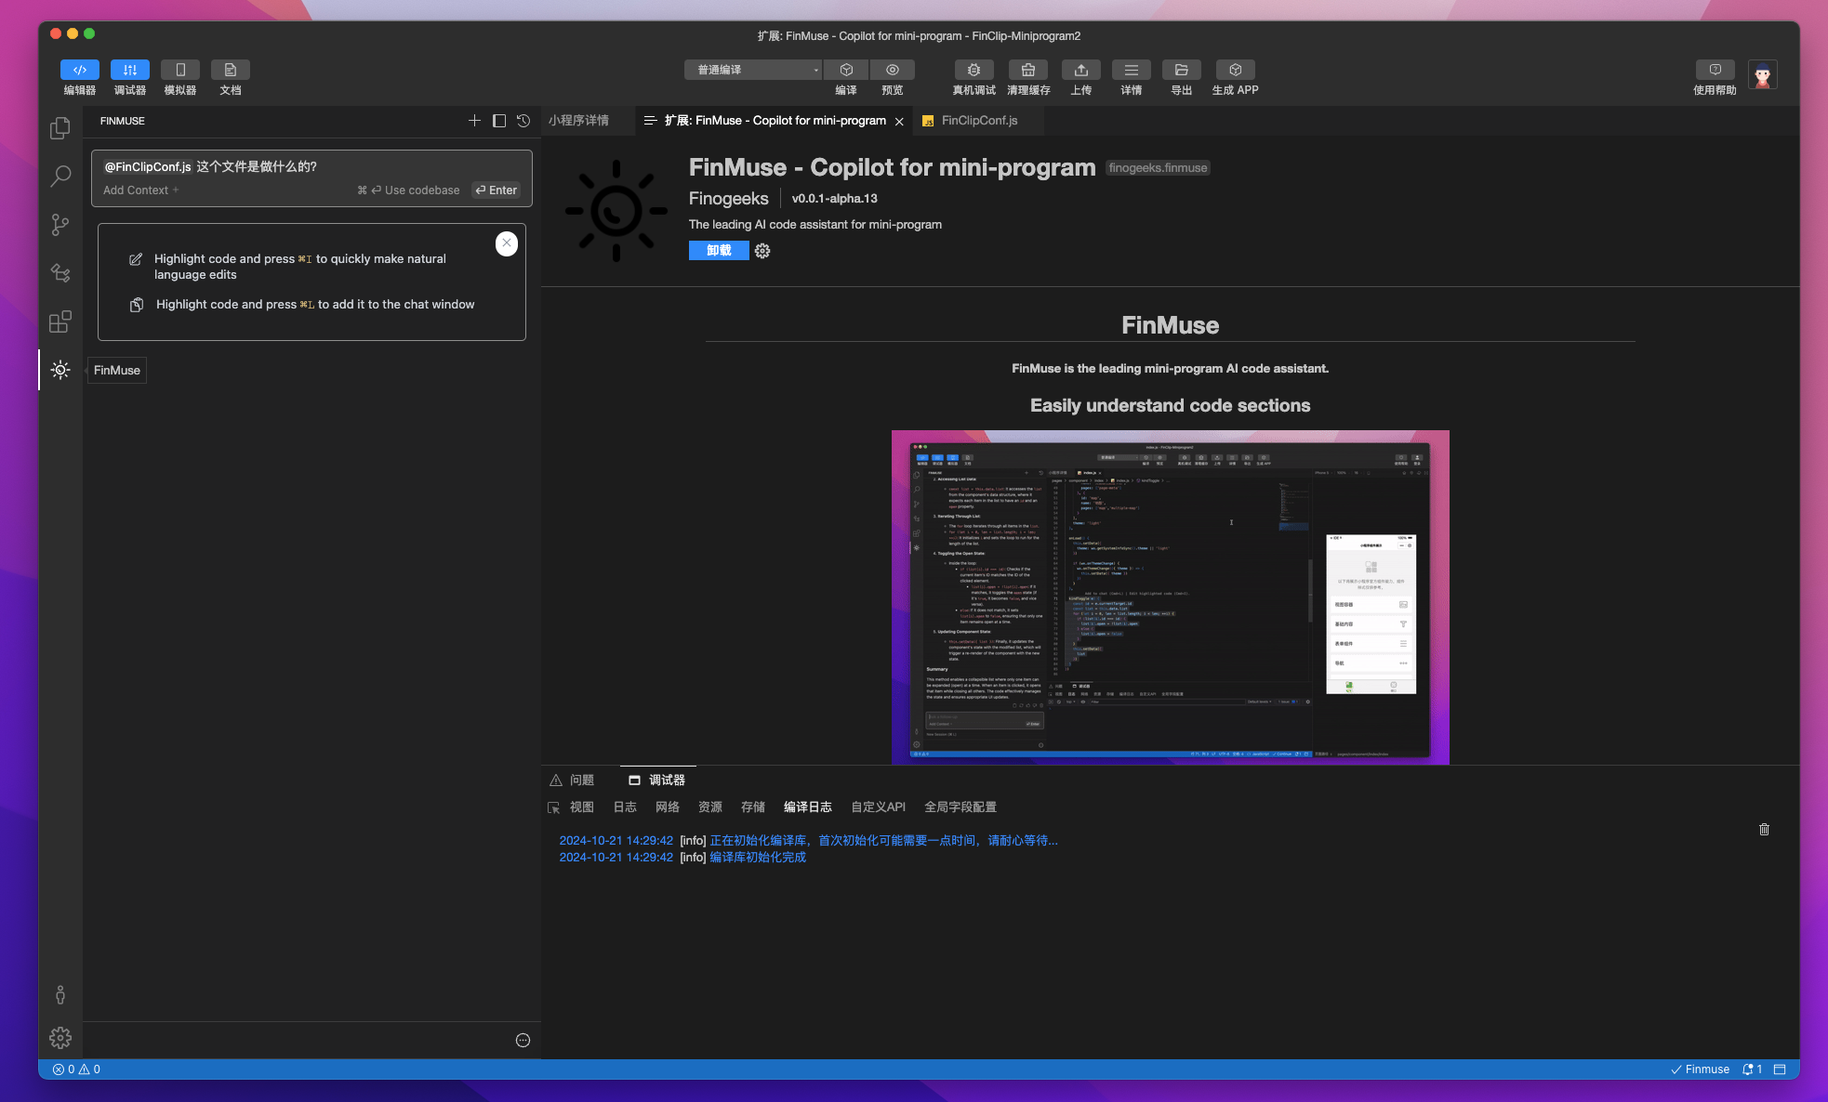The image size is (1828, 1102).
Task: Toggle the 调试器 debugger panel
Action: (130, 71)
